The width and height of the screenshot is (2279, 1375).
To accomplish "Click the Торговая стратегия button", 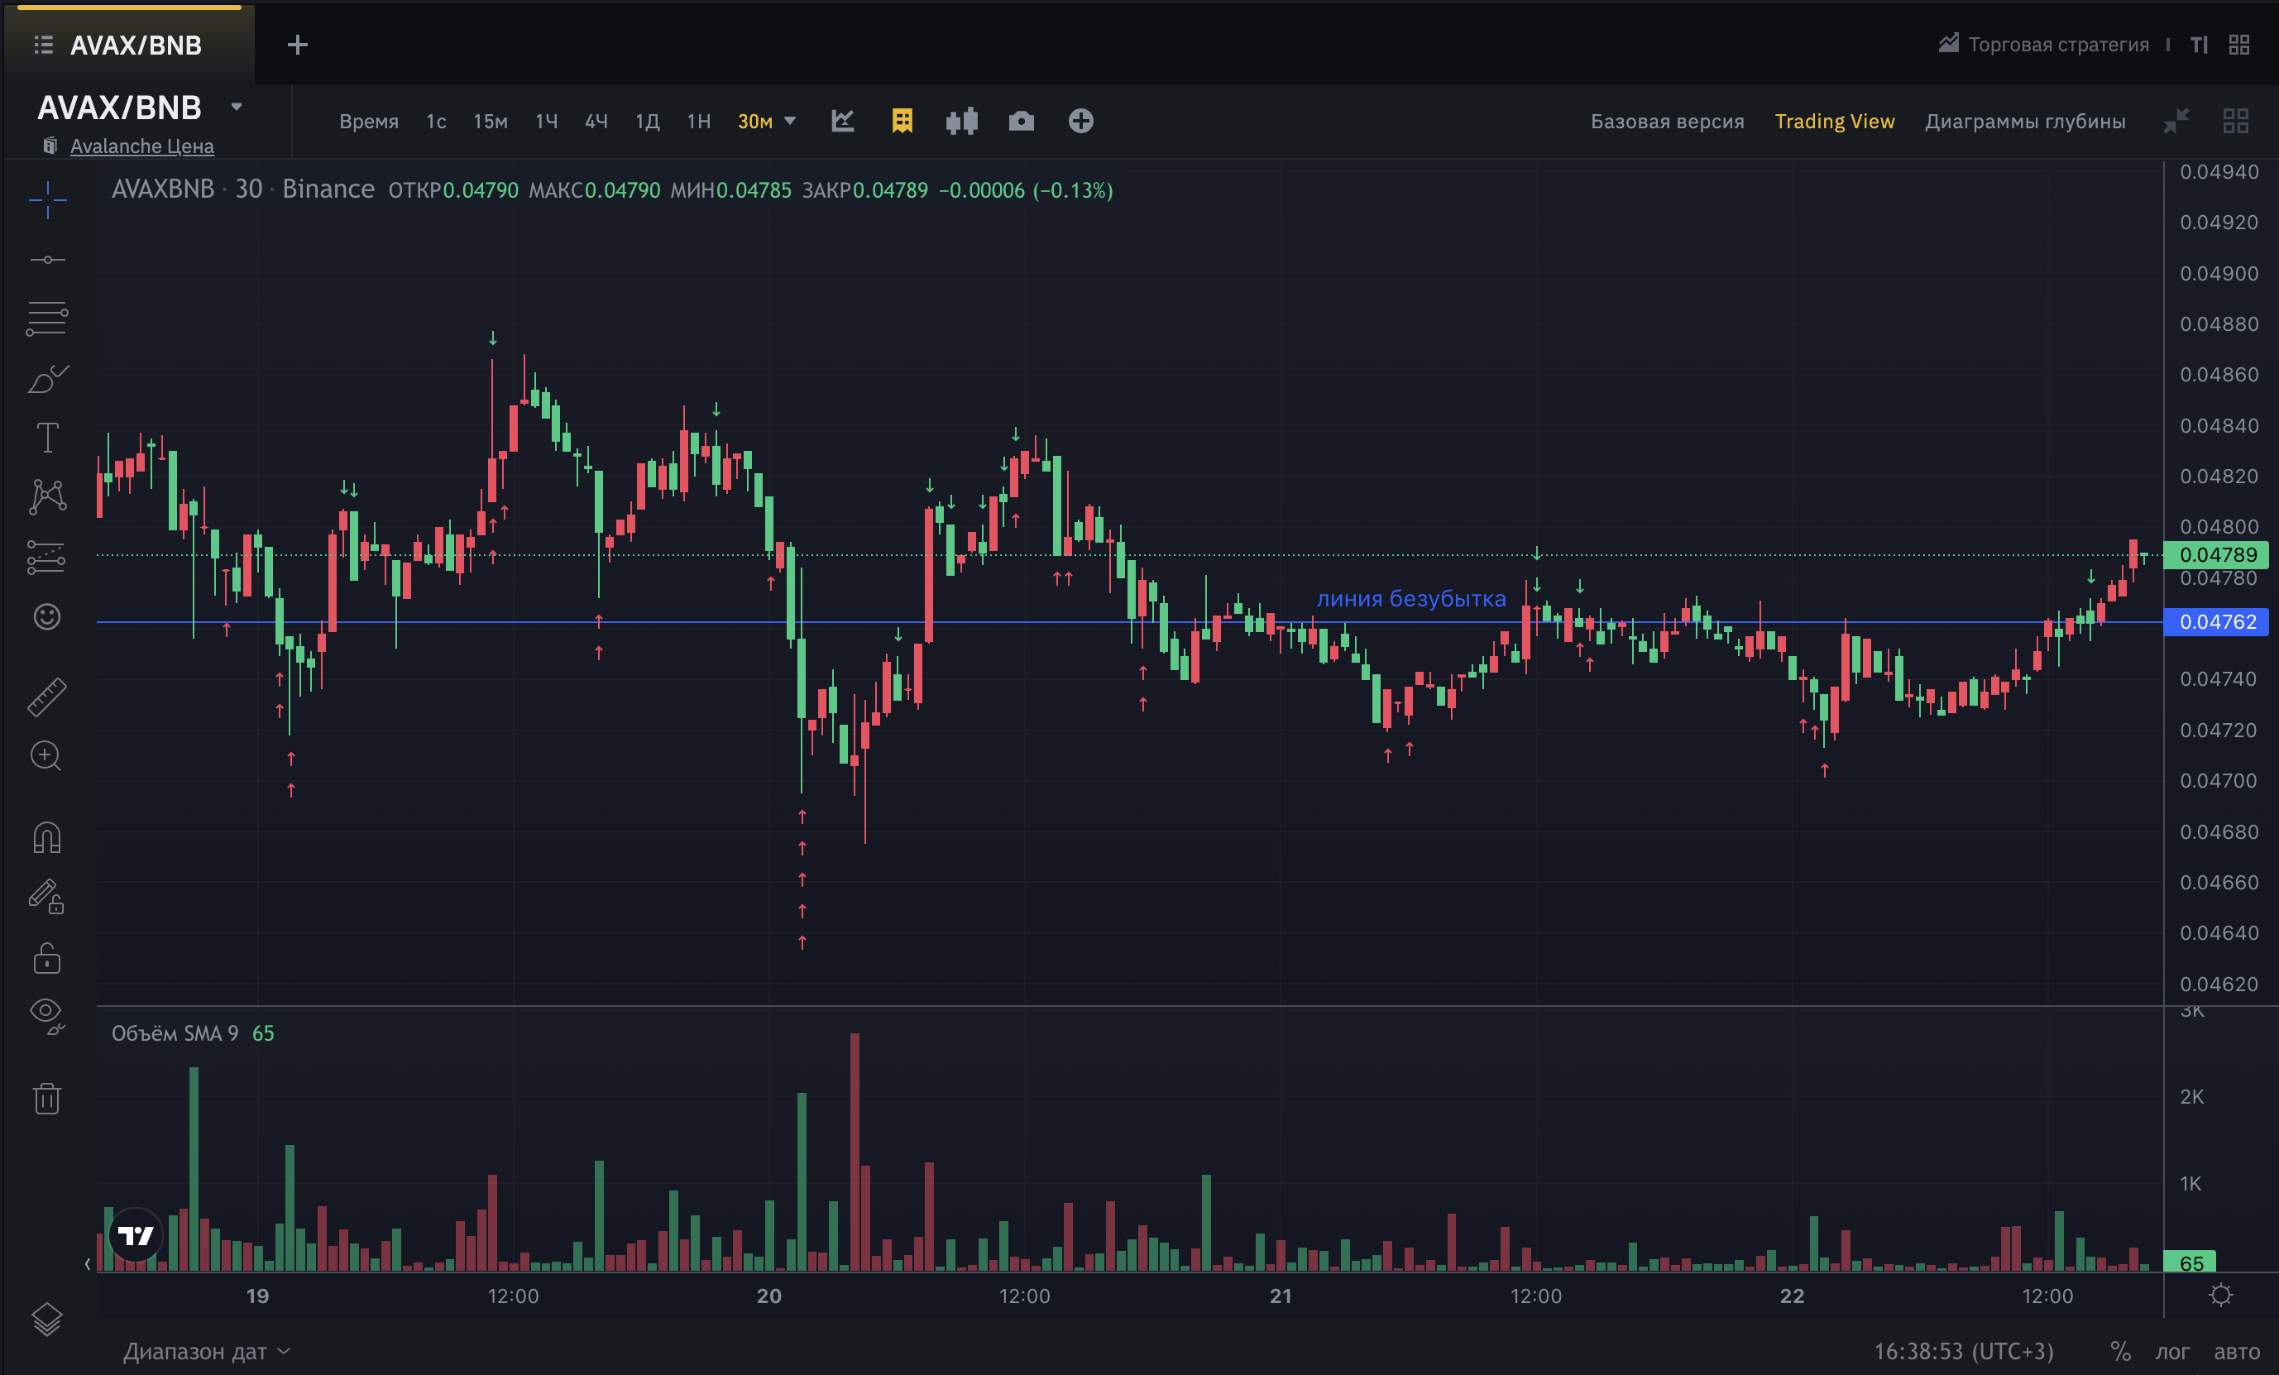I will 2044,45.
